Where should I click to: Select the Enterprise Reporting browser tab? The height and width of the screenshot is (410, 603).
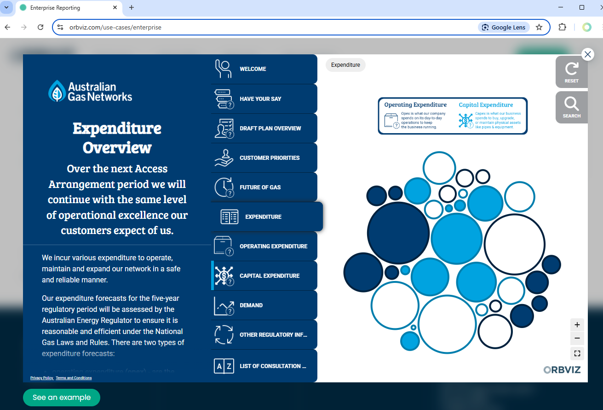69,8
